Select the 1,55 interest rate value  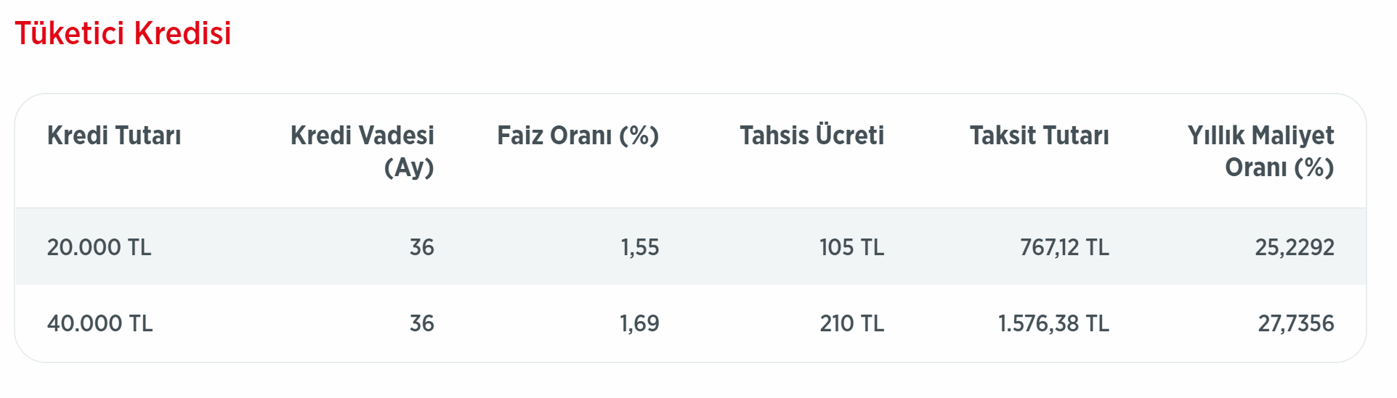639,247
